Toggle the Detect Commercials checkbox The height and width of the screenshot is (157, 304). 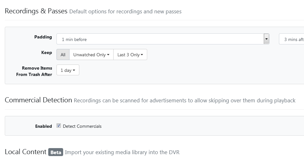[x=59, y=126]
